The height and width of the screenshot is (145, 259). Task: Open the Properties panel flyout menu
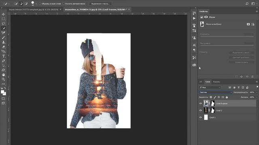(x=257, y=12)
